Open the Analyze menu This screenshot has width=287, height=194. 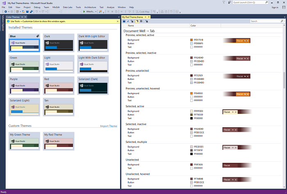click(x=111, y=7)
